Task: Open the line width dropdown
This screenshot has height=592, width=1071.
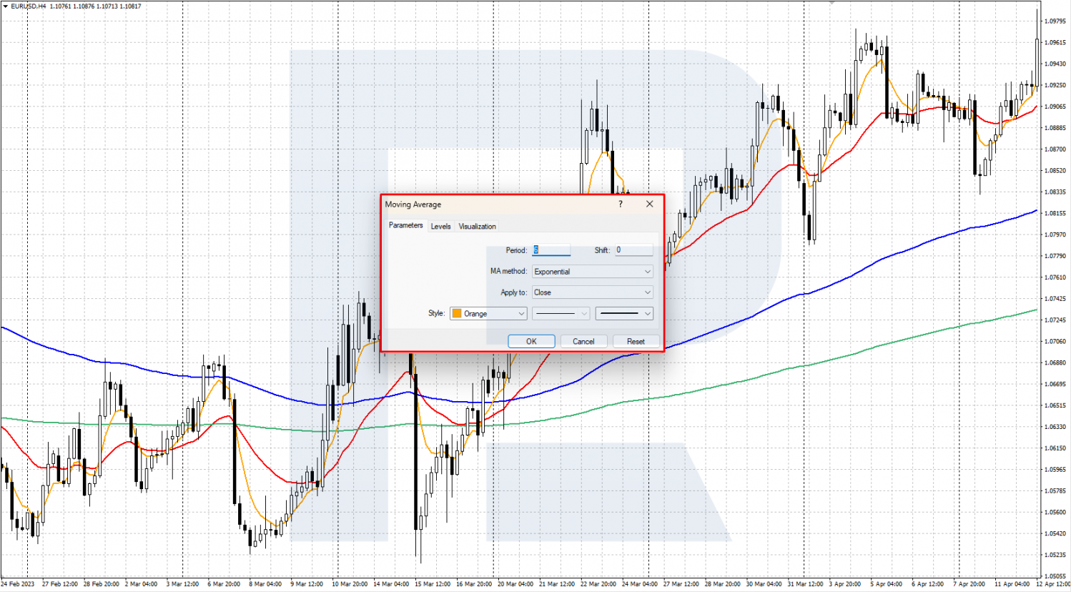Action: pos(624,313)
